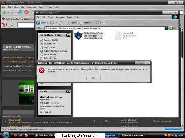Image resolution: width=185 pixels, height=138 pixels.
Task: Open Firefox Go menu
Action: pos(22,7)
